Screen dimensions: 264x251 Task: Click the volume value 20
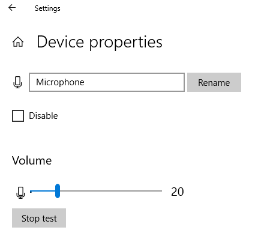(x=178, y=192)
